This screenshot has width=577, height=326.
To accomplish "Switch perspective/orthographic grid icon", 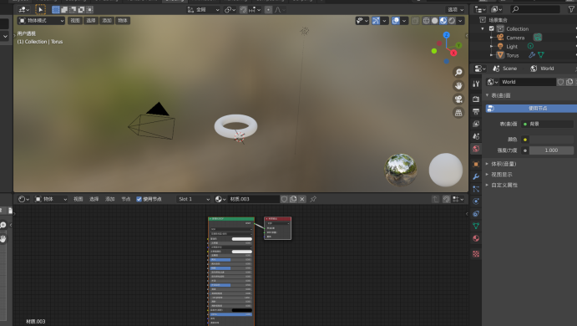I will 458,113.
